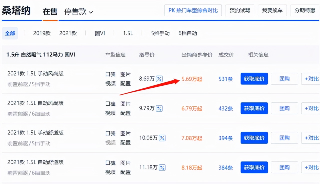View 394条 transaction records
The image size is (320, 184).
tap(226, 138)
